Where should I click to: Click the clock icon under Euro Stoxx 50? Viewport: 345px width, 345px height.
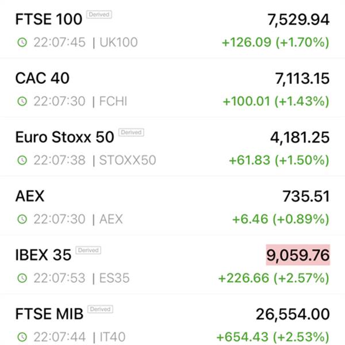coord(22,160)
